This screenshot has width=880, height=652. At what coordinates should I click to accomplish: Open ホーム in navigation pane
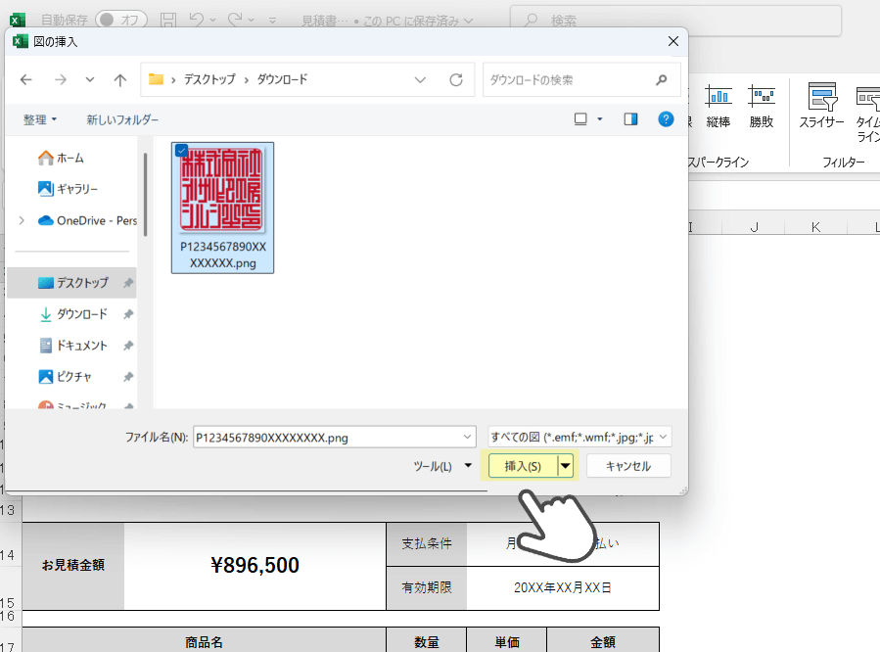click(61, 159)
